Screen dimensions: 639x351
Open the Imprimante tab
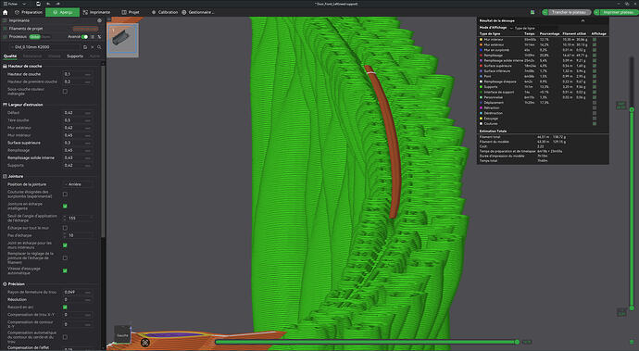tap(96, 12)
